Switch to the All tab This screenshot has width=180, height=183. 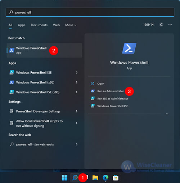click(x=10, y=25)
